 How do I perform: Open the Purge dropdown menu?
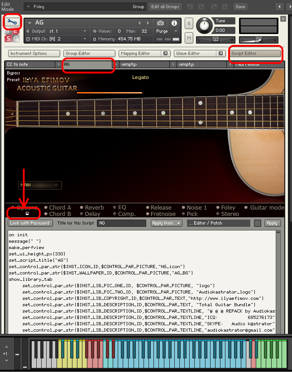(x=176, y=31)
